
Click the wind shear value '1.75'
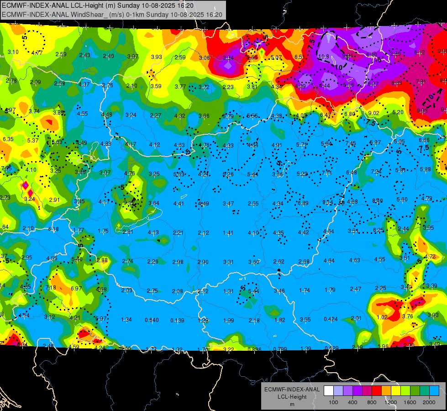point(103,231)
